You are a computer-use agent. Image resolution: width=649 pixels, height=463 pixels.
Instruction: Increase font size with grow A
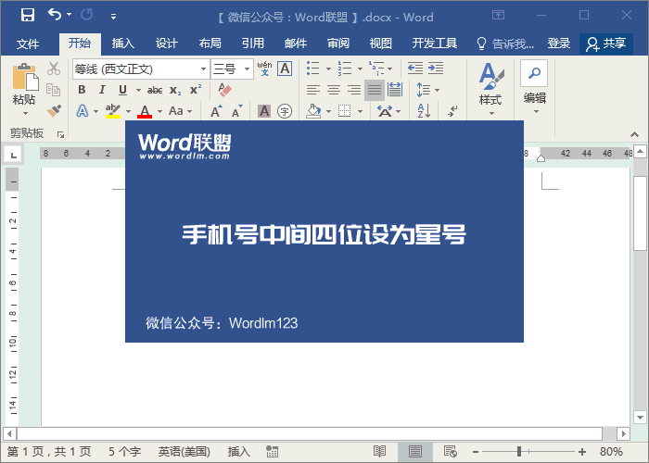click(216, 111)
